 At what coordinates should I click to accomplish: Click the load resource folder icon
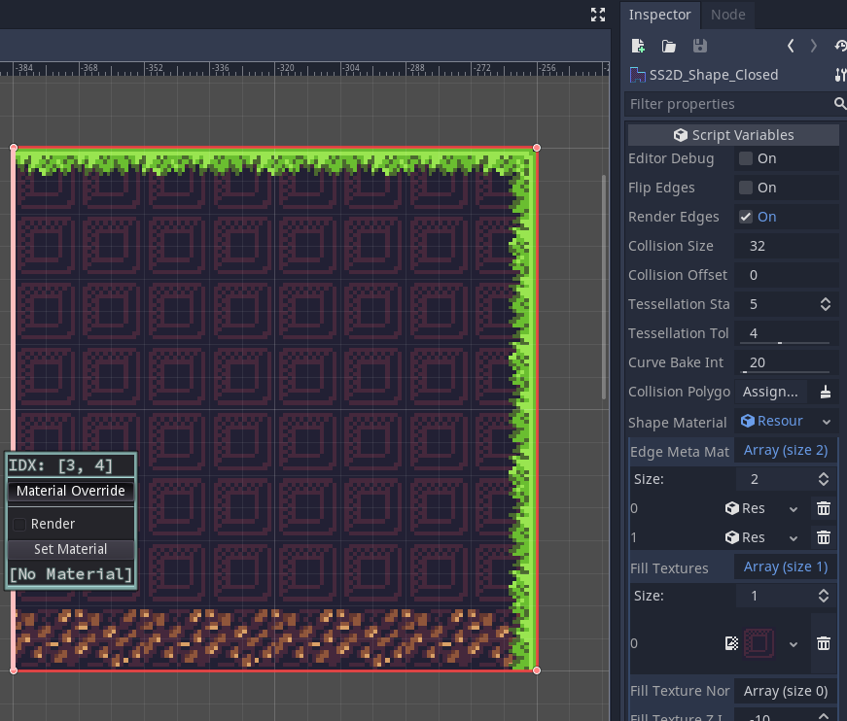(668, 46)
